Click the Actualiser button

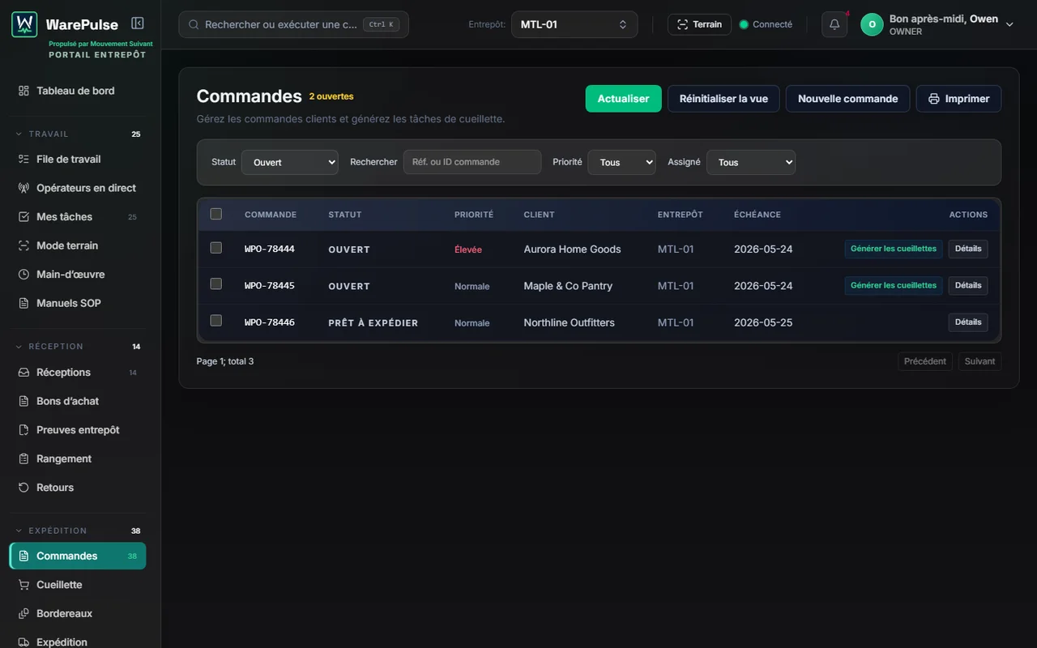pyautogui.click(x=624, y=99)
